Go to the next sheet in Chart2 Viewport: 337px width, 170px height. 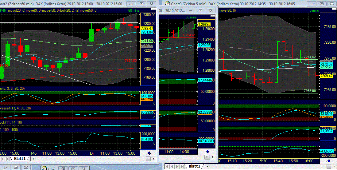2,159
